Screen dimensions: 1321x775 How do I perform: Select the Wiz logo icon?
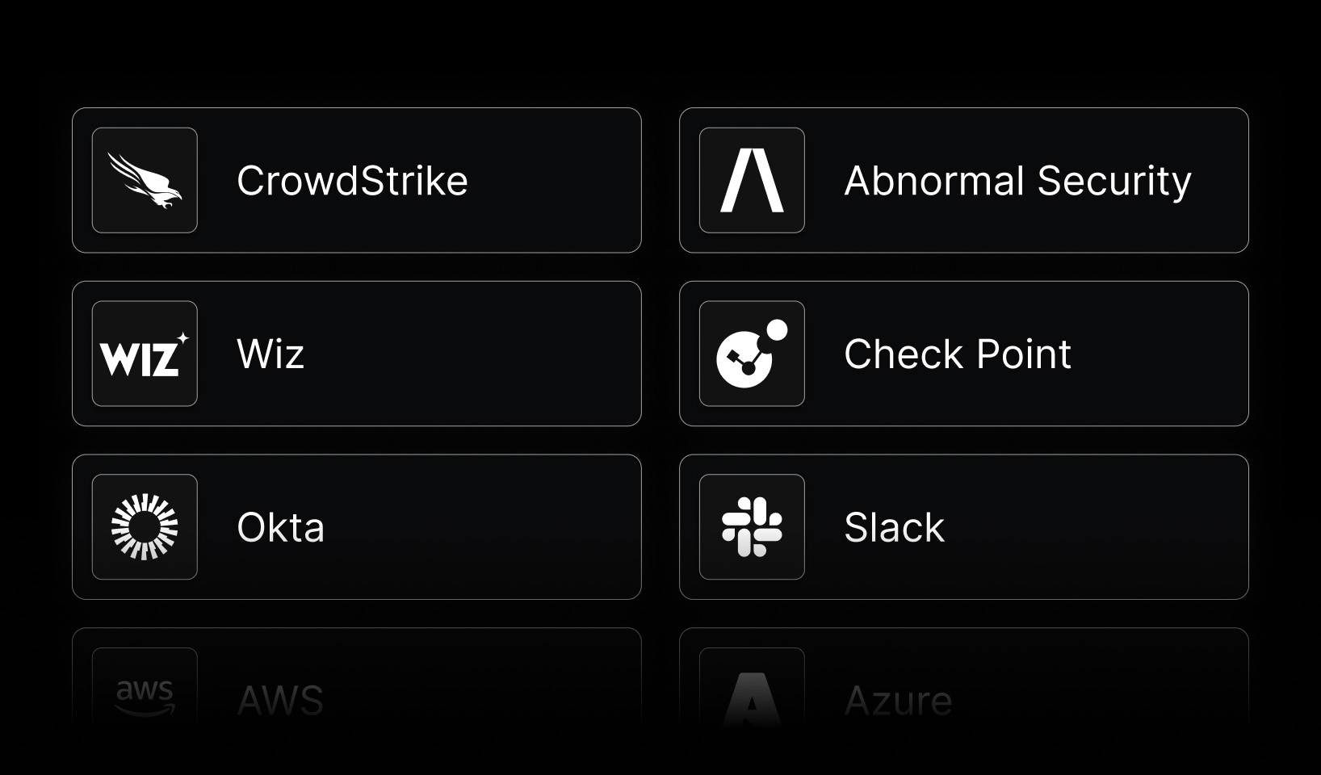145,354
